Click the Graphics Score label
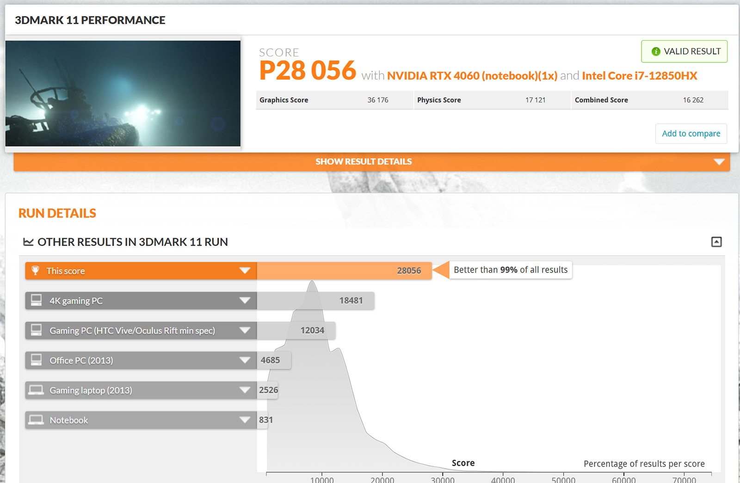Screen dimensions: 740x483 (284, 100)
